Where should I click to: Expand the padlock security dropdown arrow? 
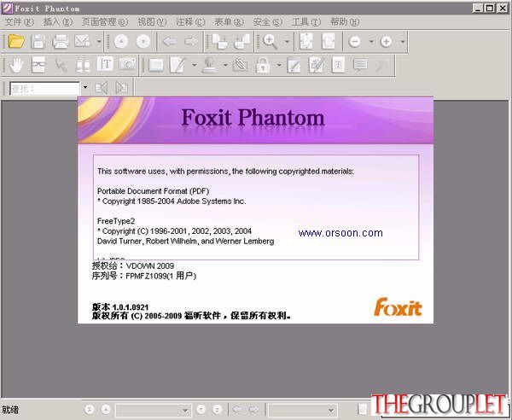click(x=279, y=65)
